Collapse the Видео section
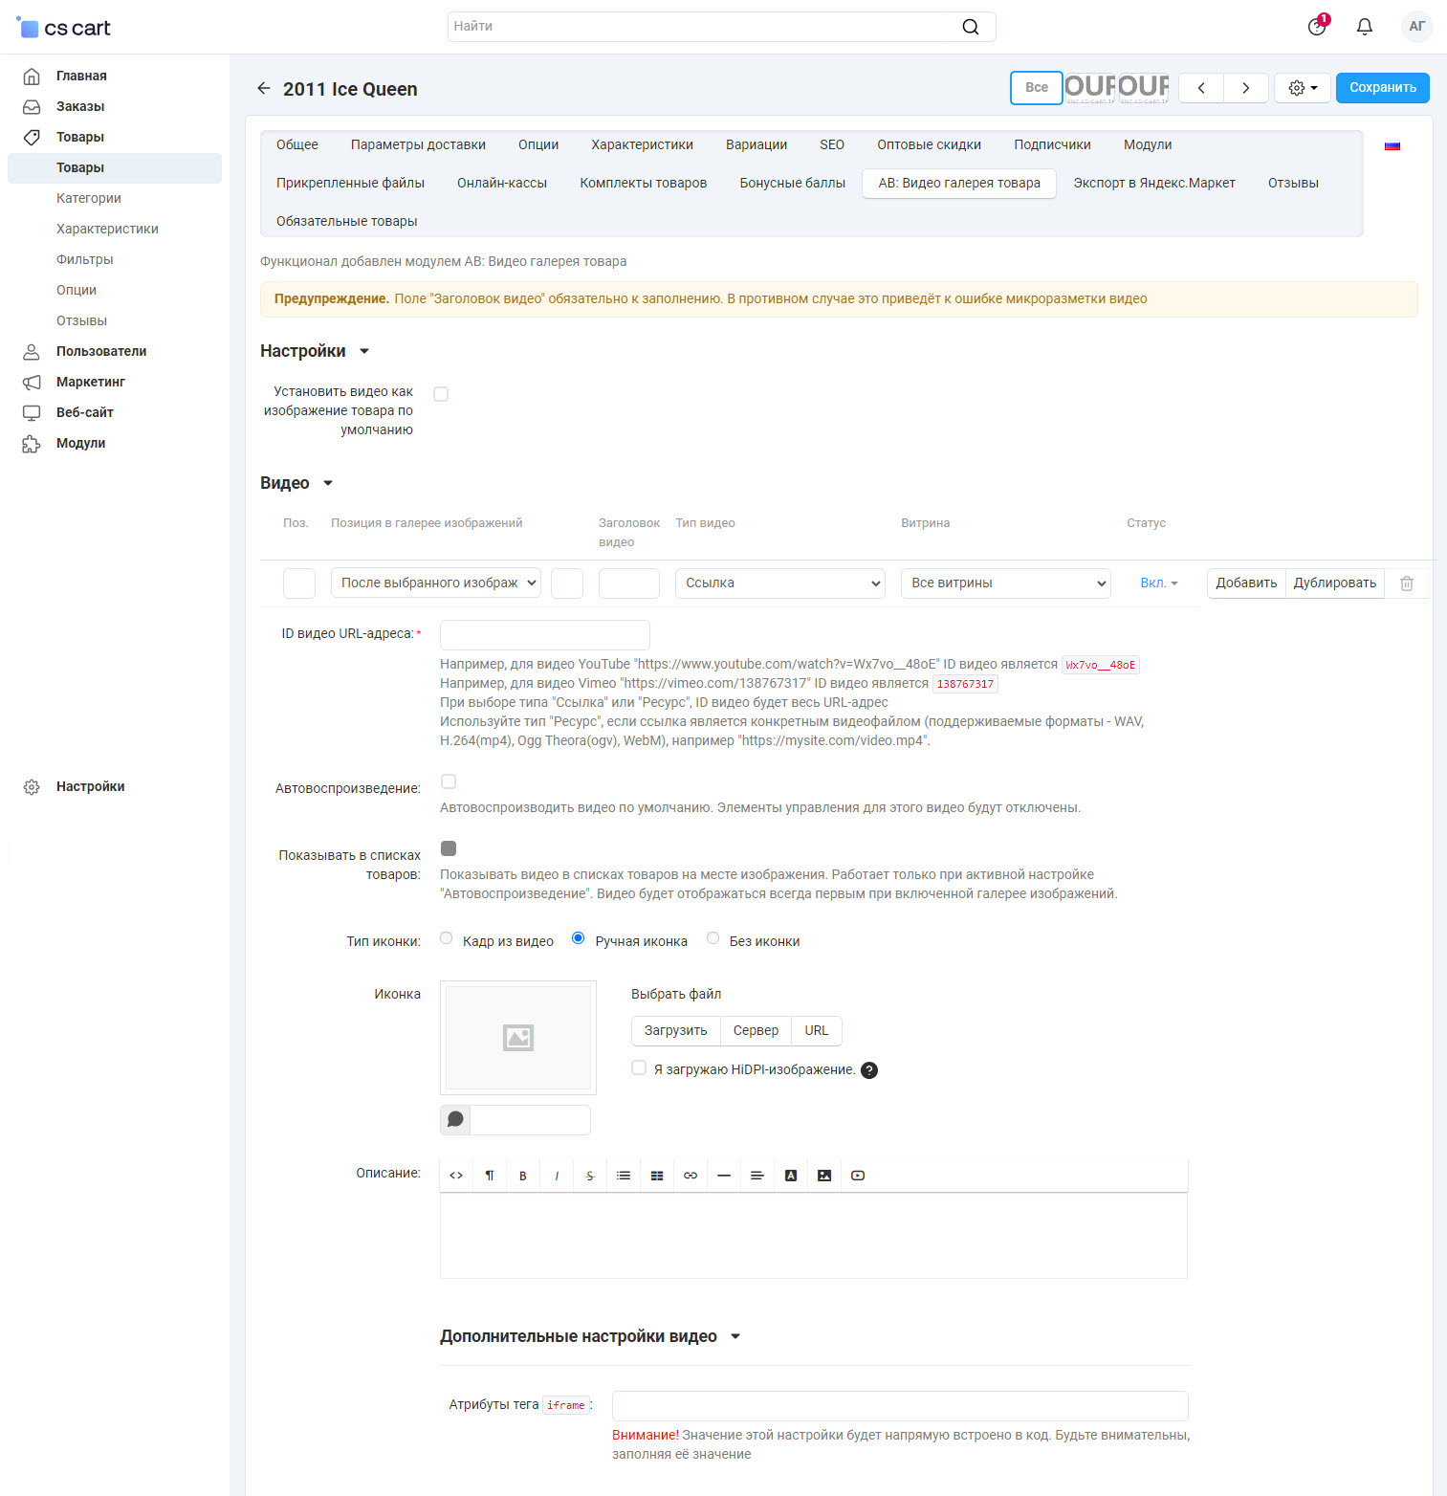The height and width of the screenshot is (1496, 1447). 296,483
